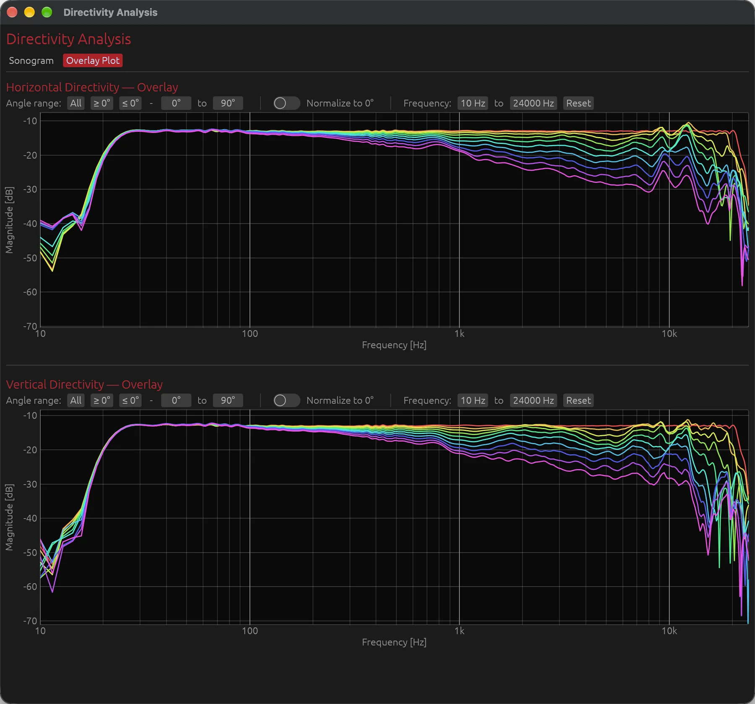Edit Horizontal maximum frequency 24000 Hz field
Screen dimensions: 755x704
tap(534, 103)
